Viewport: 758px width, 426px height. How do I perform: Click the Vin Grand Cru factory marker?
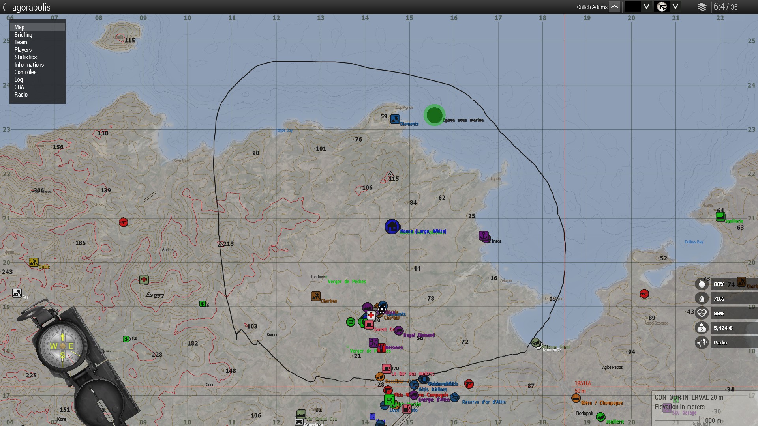[301, 414]
